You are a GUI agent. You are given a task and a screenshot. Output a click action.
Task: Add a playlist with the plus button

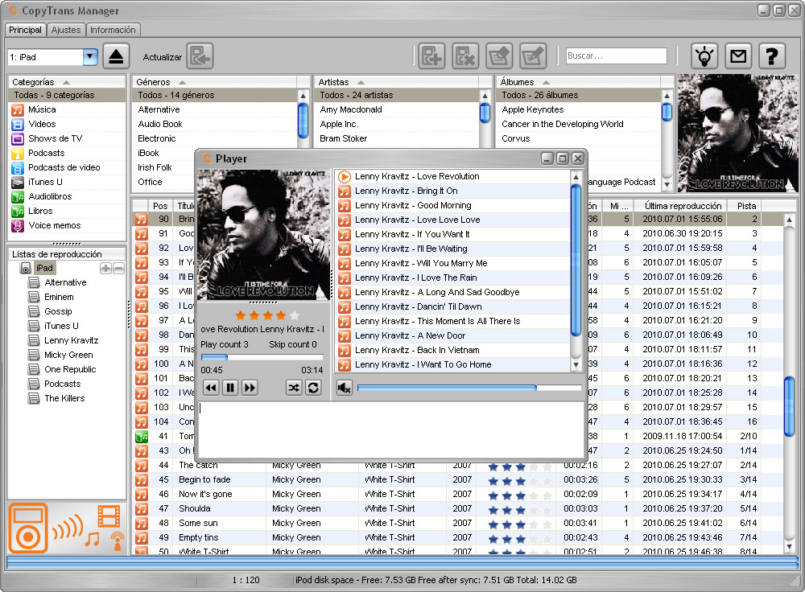105,269
